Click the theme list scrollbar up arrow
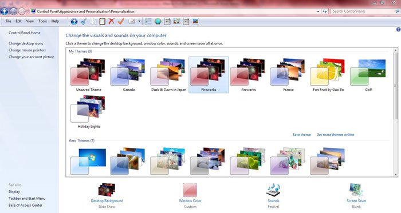The height and width of the screenshot is (213, 401). tap(396, 50)
